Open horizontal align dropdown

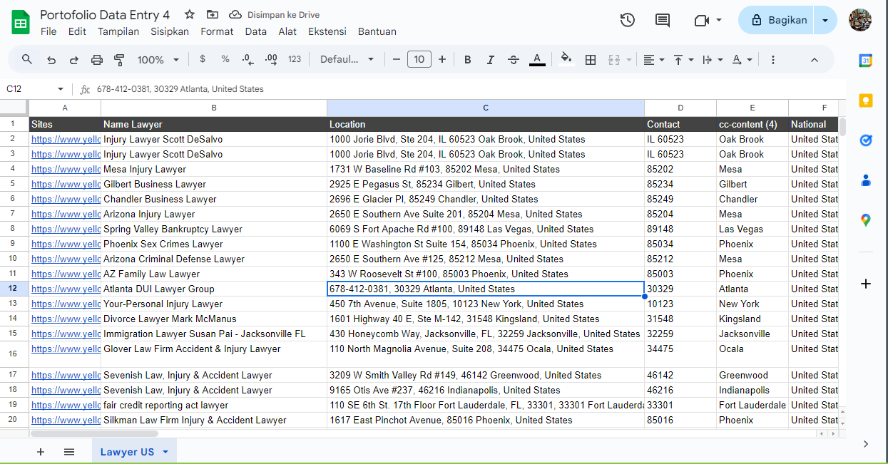[x=653, y=60]
